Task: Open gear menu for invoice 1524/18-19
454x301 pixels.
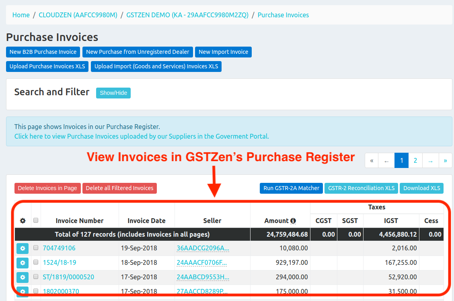Action: (x=22, y=263)
